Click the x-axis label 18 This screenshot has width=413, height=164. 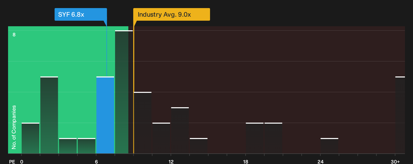click(246, 162)
